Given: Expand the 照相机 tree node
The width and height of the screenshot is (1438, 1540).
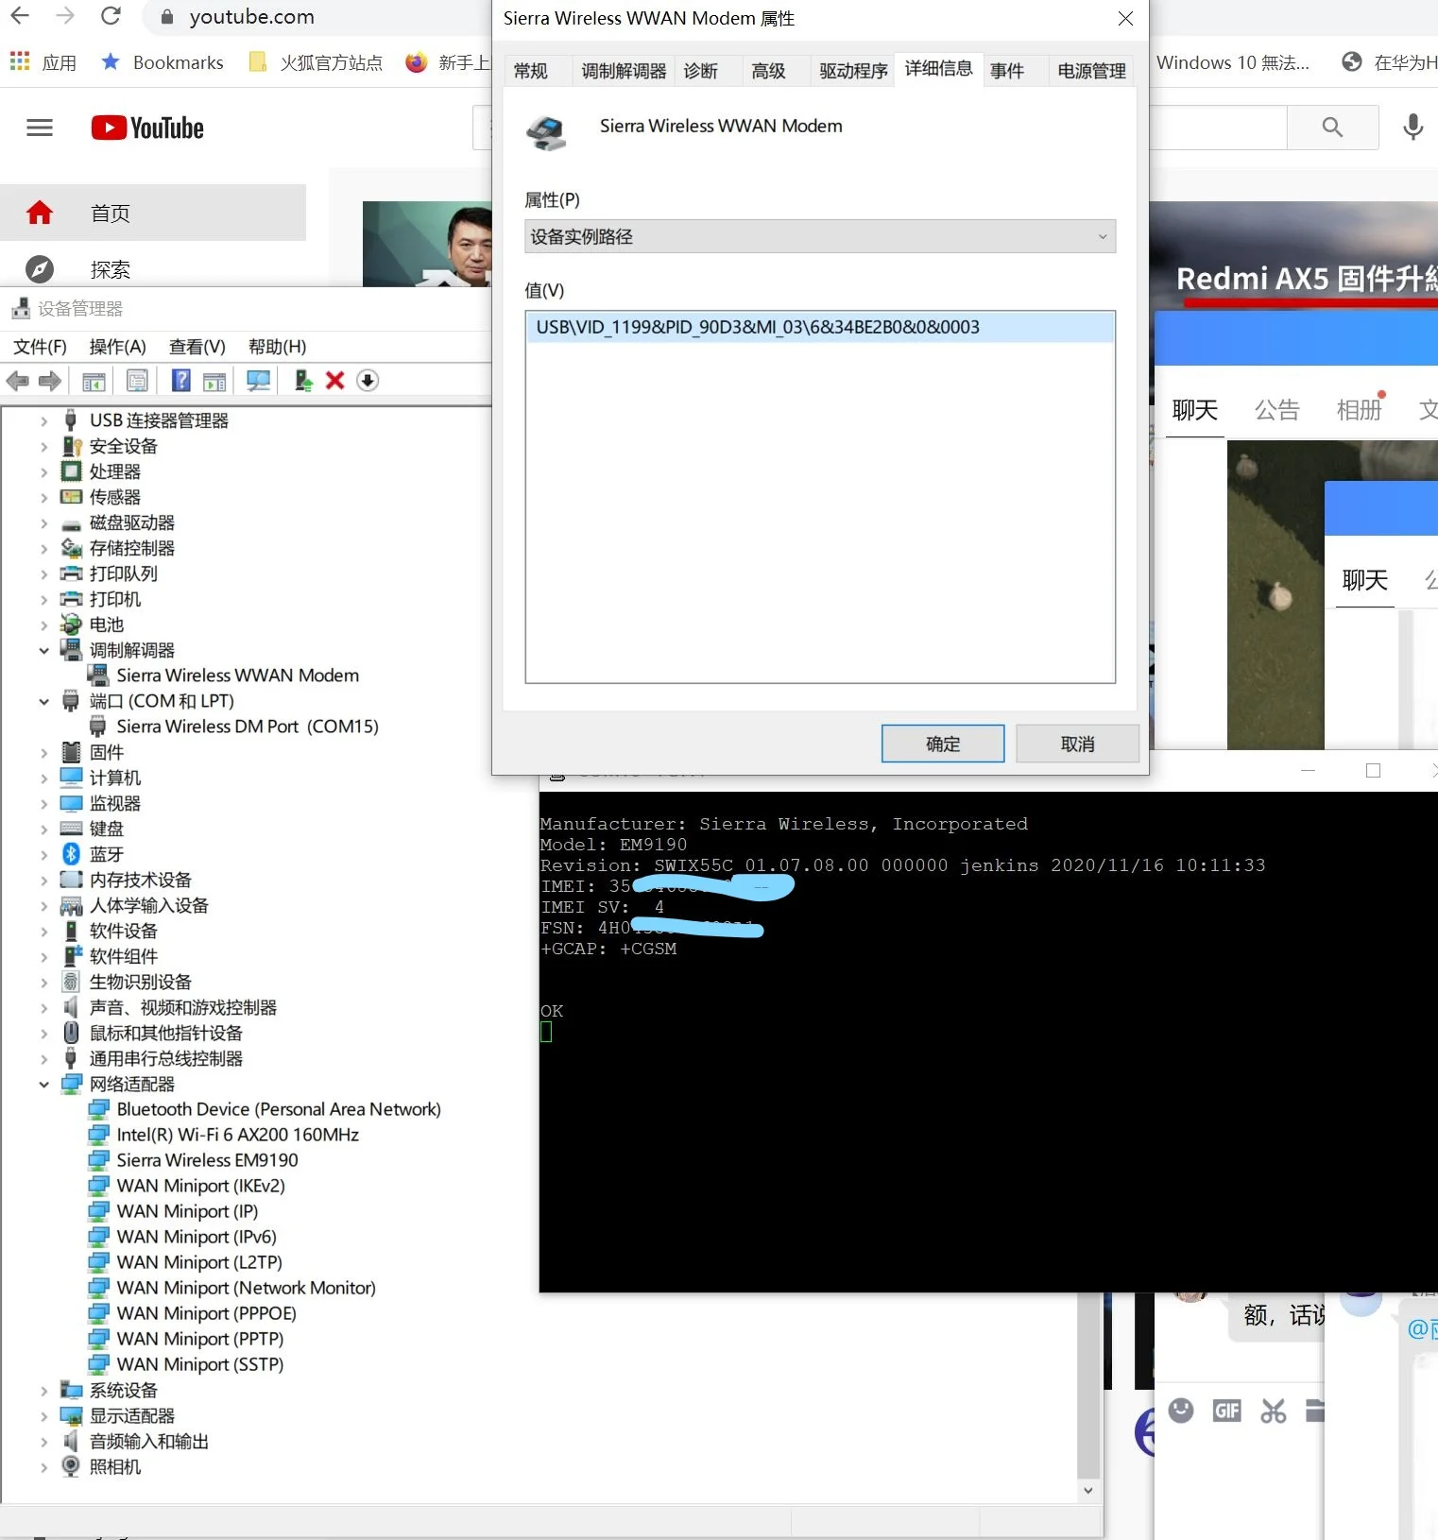Looking at the screenshot, I should point(44,1467).
